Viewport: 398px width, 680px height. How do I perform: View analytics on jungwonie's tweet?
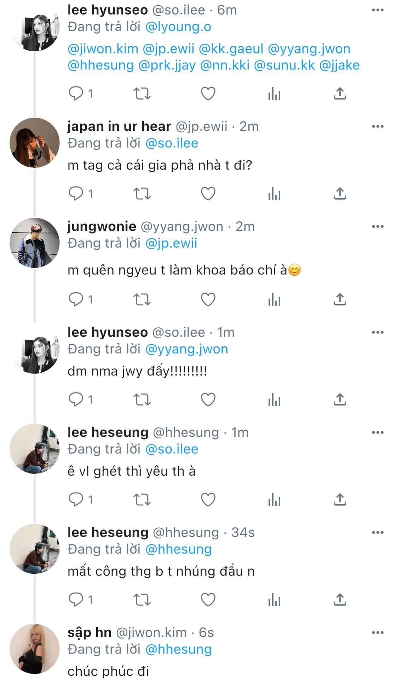[274, 300]
